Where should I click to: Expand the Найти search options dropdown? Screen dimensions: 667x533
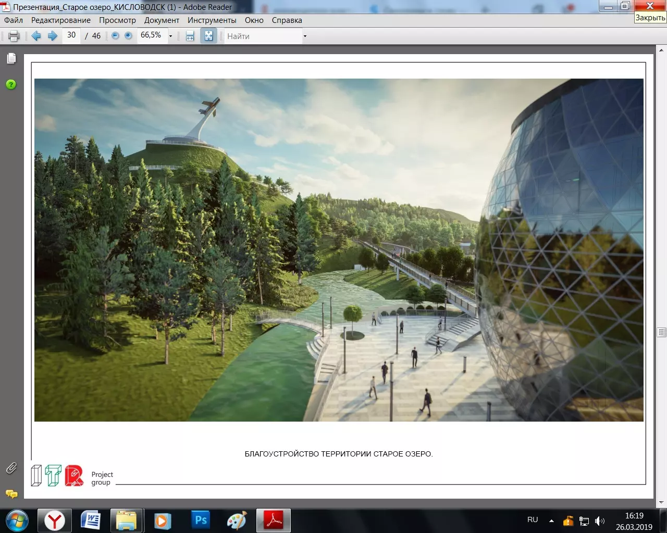305,36
